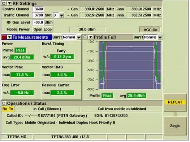This screenshot has height=142, width=190.
Task: Click the 30.0 dBm mobile power value
Action: [x=87, y=30]
